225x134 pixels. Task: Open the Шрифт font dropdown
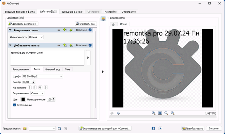point(43,76)
